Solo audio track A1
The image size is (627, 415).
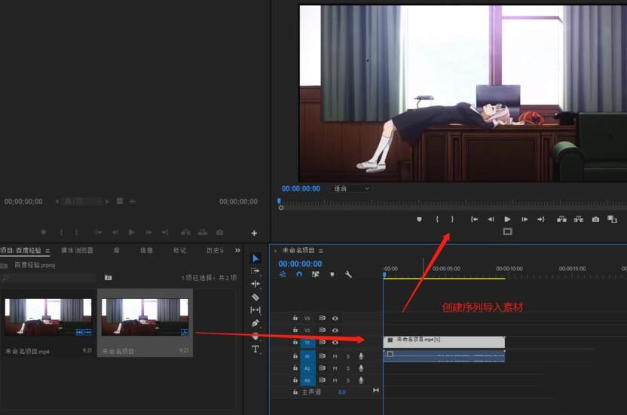(348, 355)
